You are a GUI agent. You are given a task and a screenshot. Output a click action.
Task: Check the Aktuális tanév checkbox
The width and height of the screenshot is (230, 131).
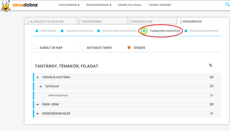[82, 47]
